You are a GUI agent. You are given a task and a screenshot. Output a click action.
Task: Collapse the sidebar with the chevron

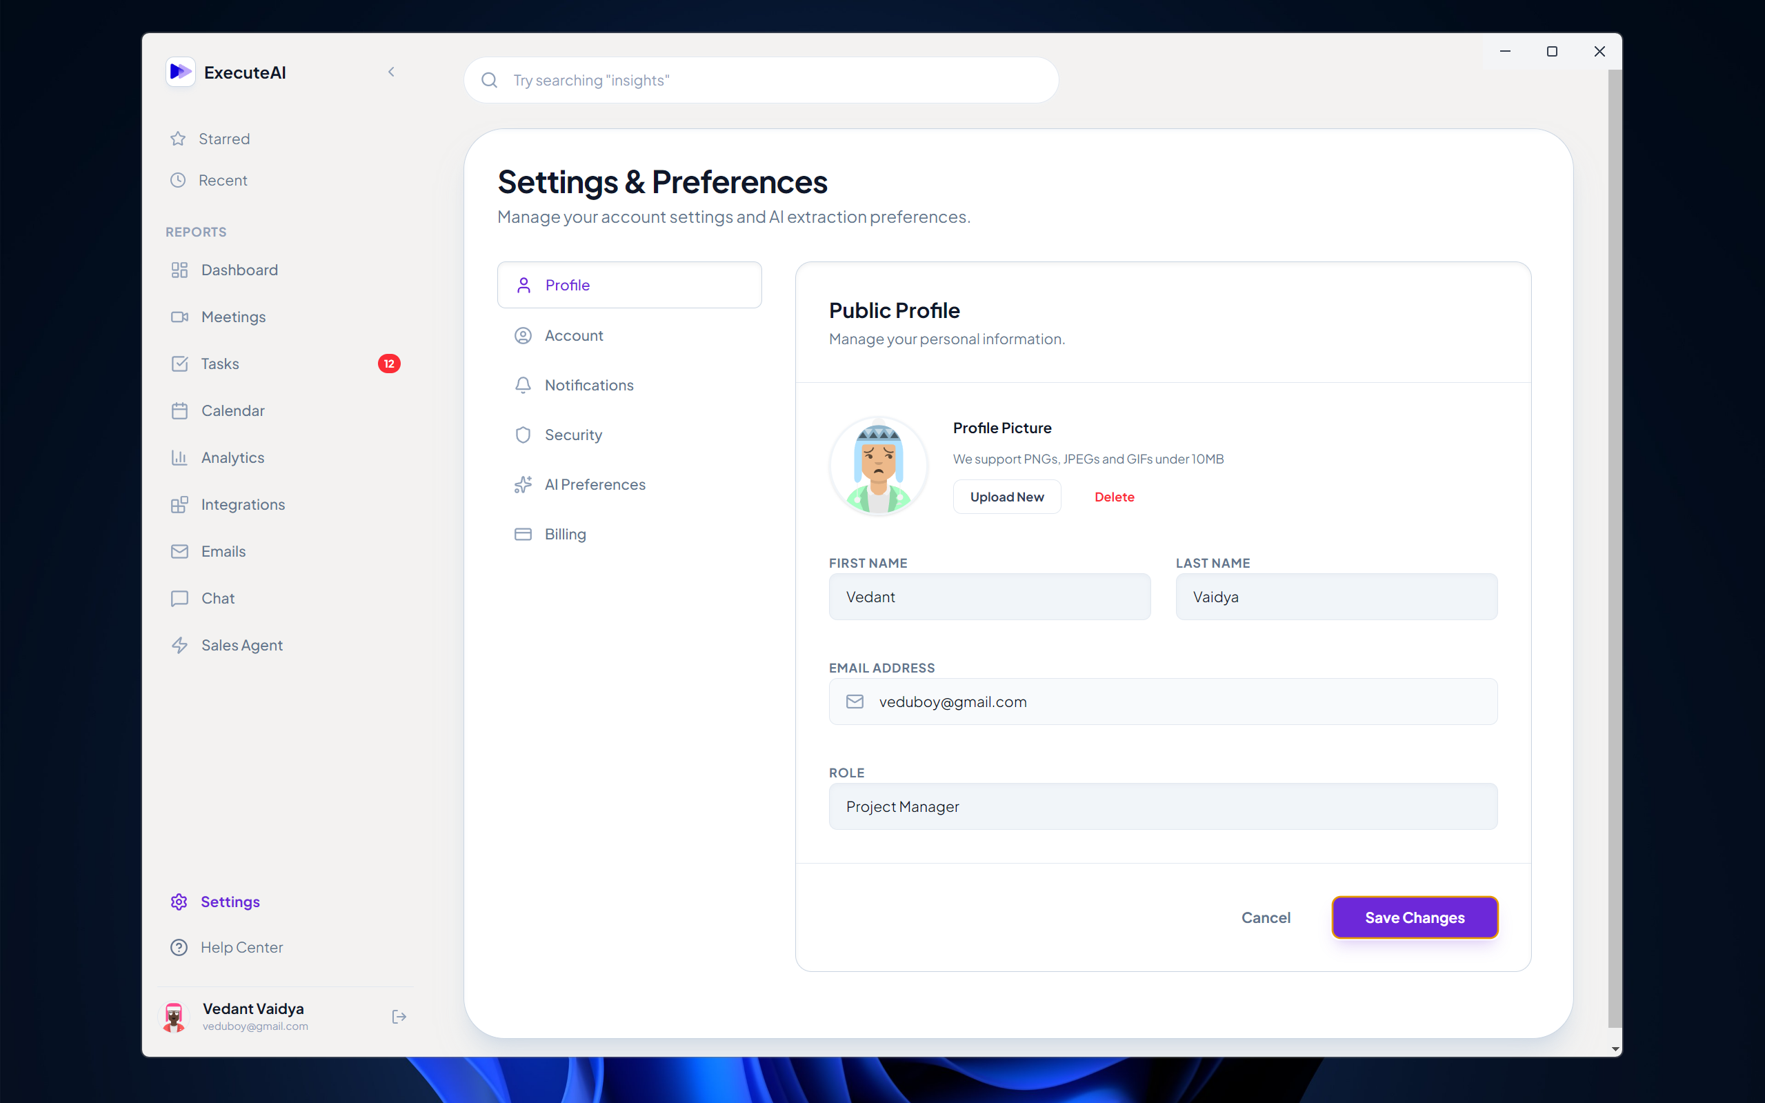point(391,72)
